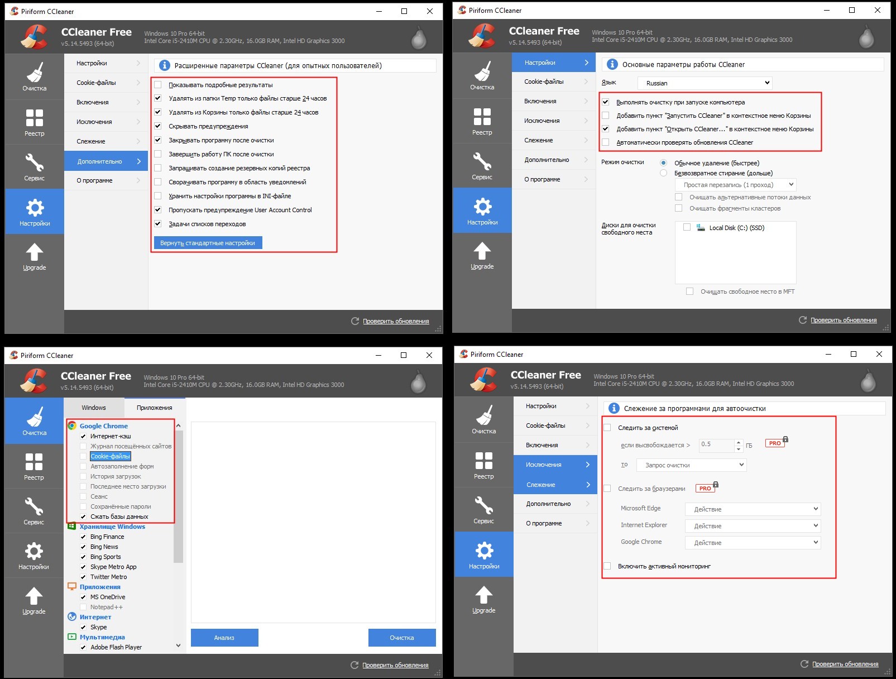Open Реестр in the bottom-left window sidebar
This screenshot has width=896, height=679.
tap(34, 466)
